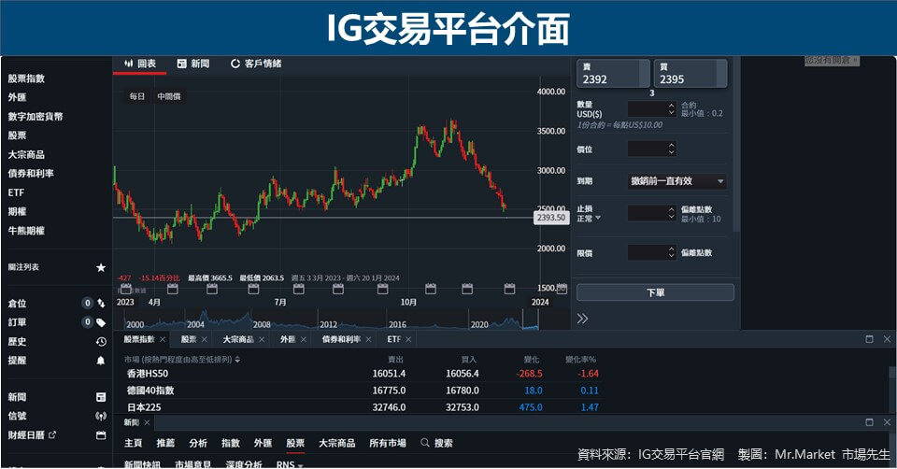Screen dimensions: 897x469
Task: Open 數字加密貨幣 category in sidebar
Action: coord(36,116)
